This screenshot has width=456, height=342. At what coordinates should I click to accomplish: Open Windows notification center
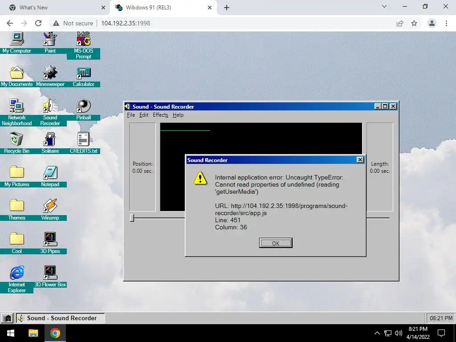441,333
